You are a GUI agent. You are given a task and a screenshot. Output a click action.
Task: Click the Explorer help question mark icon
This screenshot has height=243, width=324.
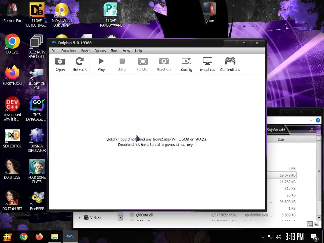pos(318,120)
